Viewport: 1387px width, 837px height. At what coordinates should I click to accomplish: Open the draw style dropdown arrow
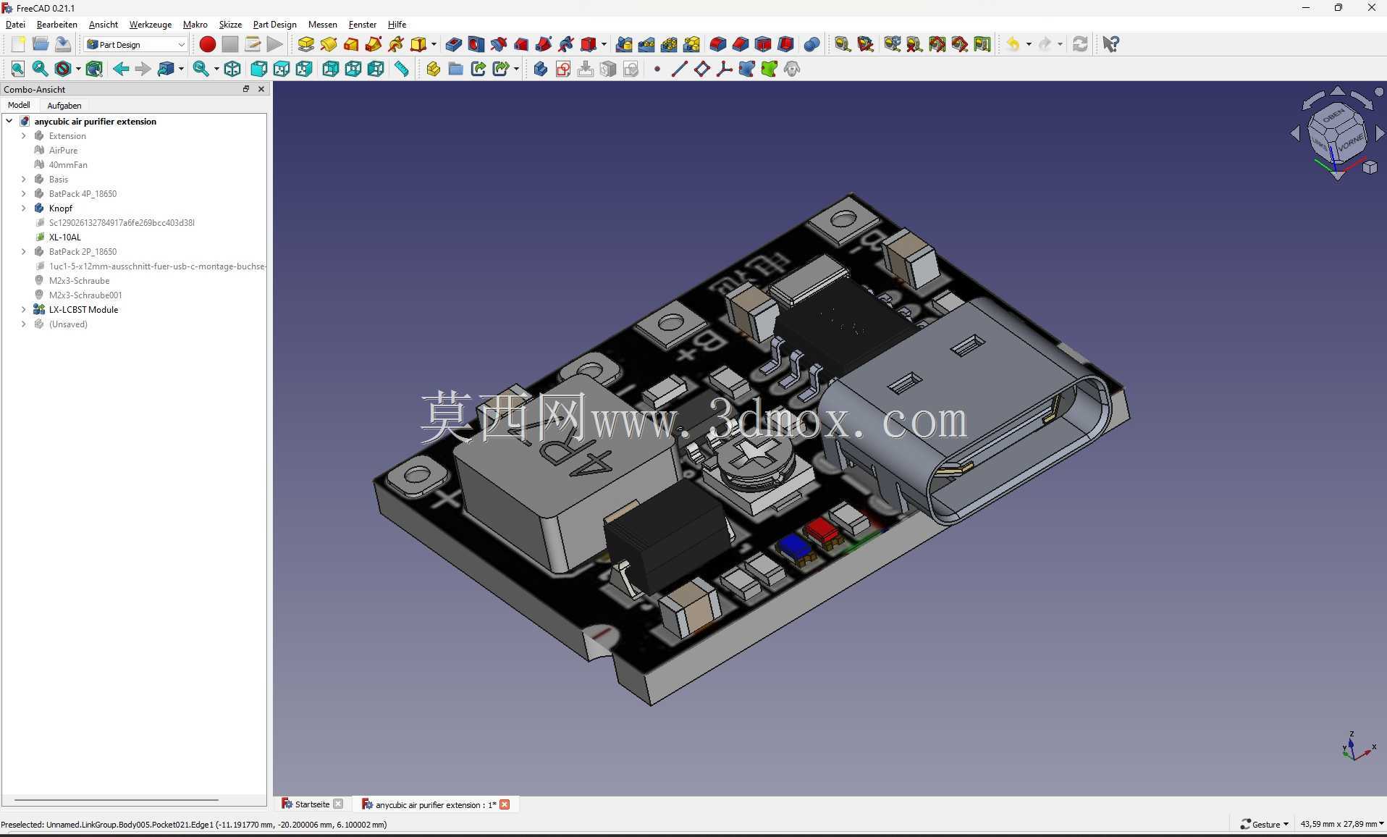[x=77, y=69]
